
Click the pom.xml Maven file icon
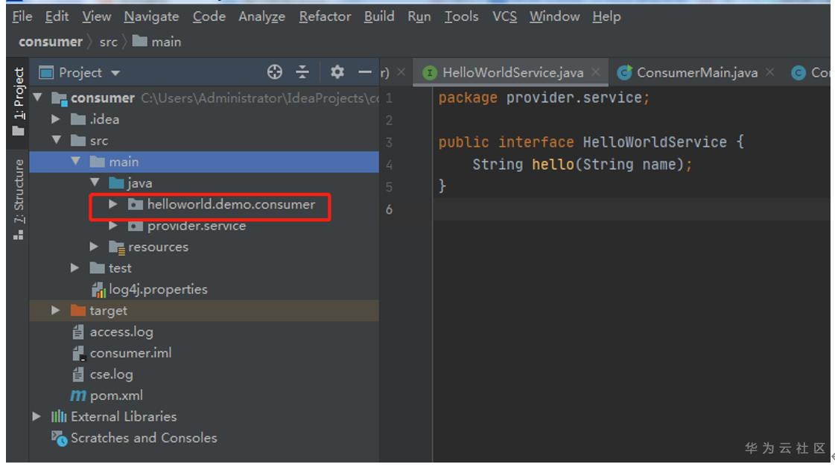[x=78, y=395]
